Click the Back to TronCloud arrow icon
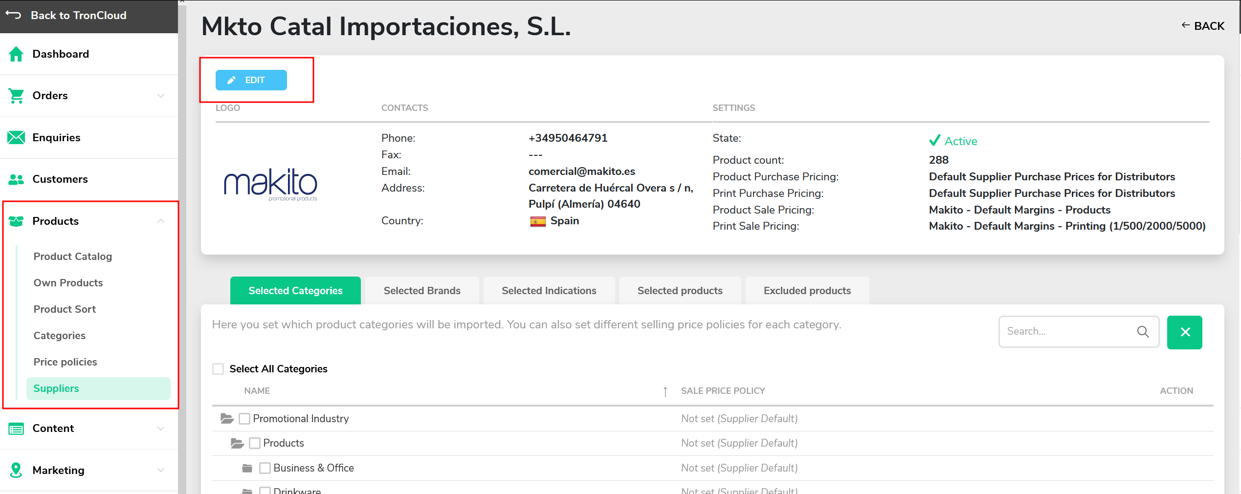This screenshot has height=494, width=1241. click(14, 15)
